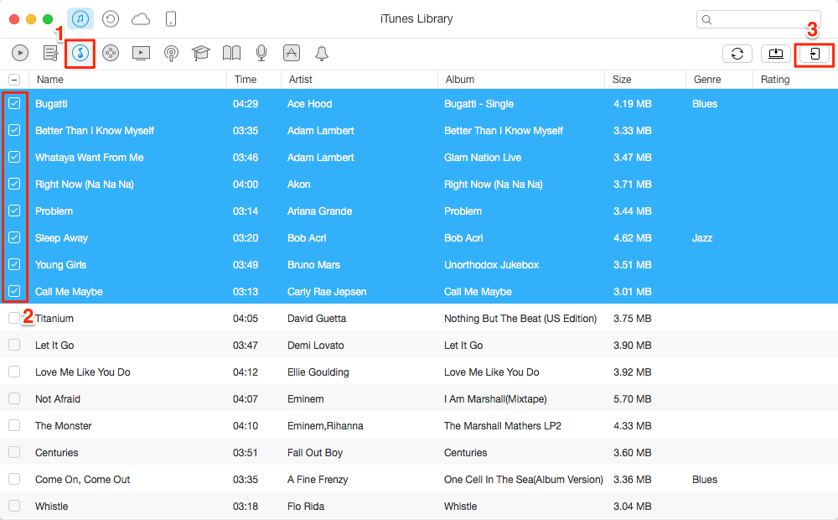Viewport: 838px width, 520px height.
Task: Open the Playlists category icon
Action: pos(51,53)
